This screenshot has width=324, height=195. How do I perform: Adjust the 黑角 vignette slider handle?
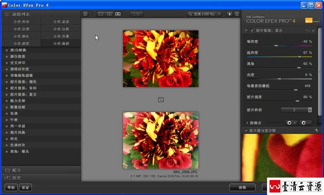[299, 68]
